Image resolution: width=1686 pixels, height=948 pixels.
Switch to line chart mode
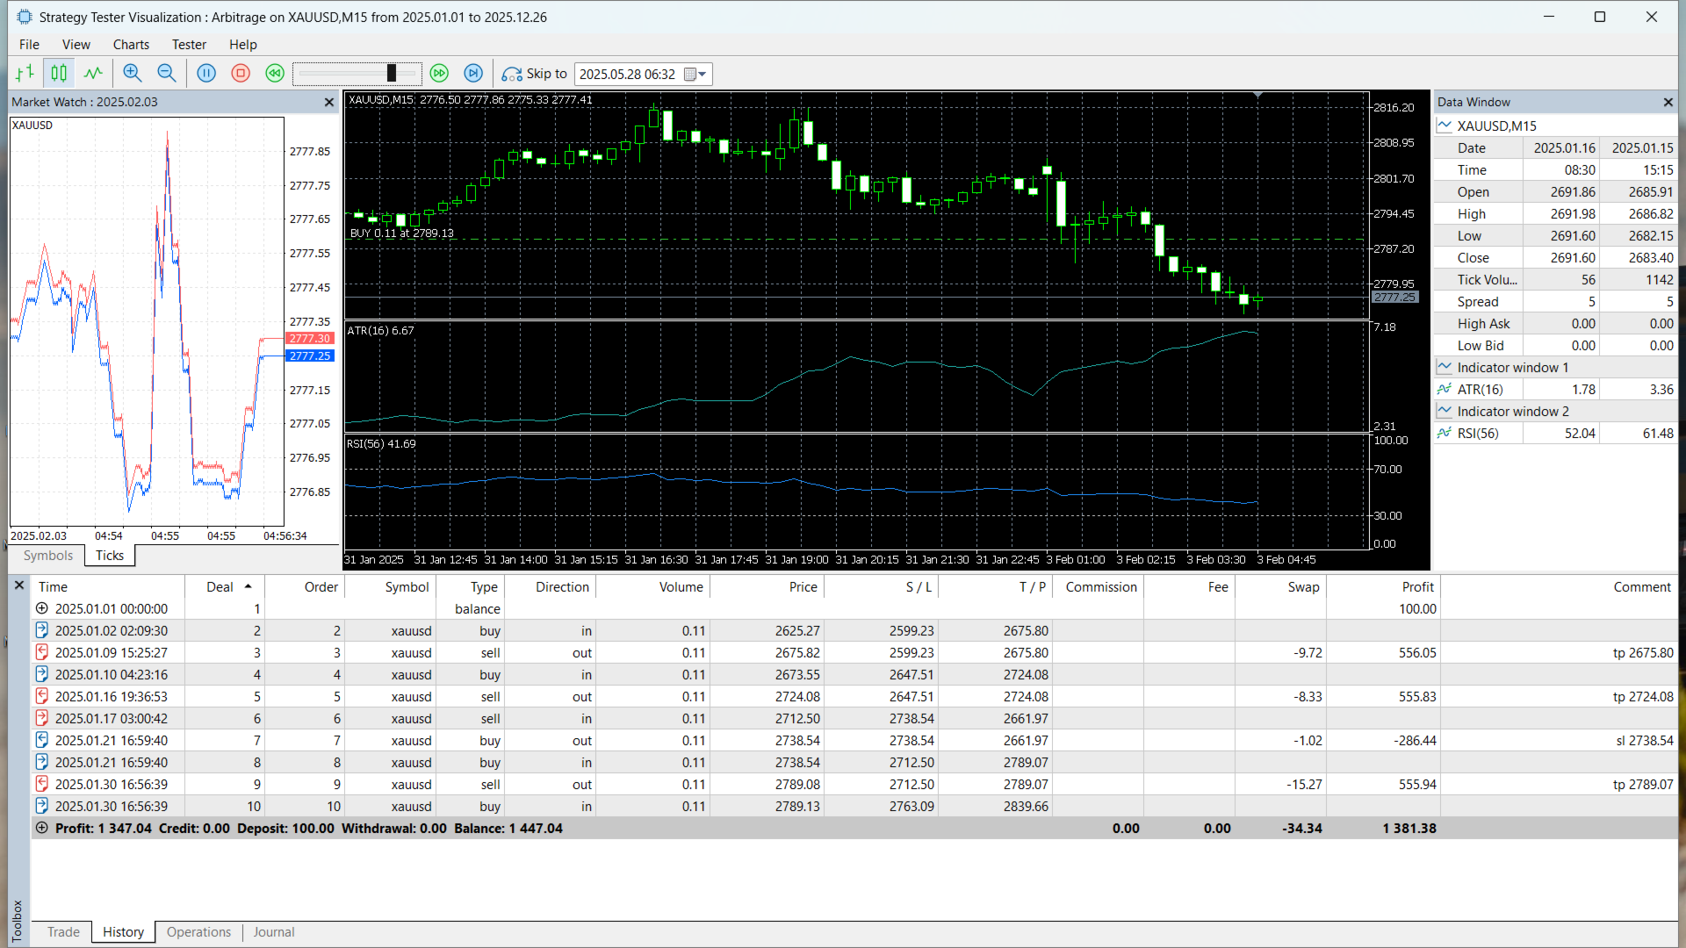click(93, 74)
